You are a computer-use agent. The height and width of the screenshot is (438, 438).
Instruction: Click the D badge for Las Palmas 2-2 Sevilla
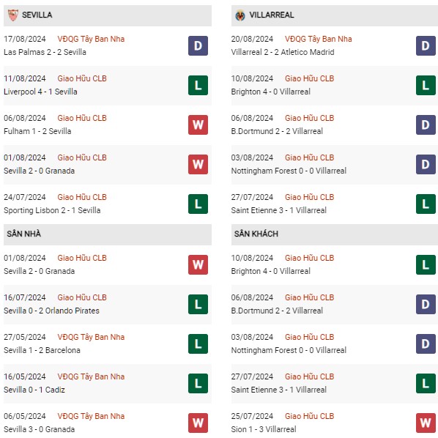click(198, 46)
